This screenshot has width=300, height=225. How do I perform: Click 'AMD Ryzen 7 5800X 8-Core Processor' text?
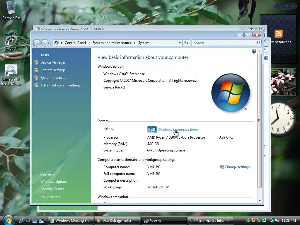[x=176, y=137]
